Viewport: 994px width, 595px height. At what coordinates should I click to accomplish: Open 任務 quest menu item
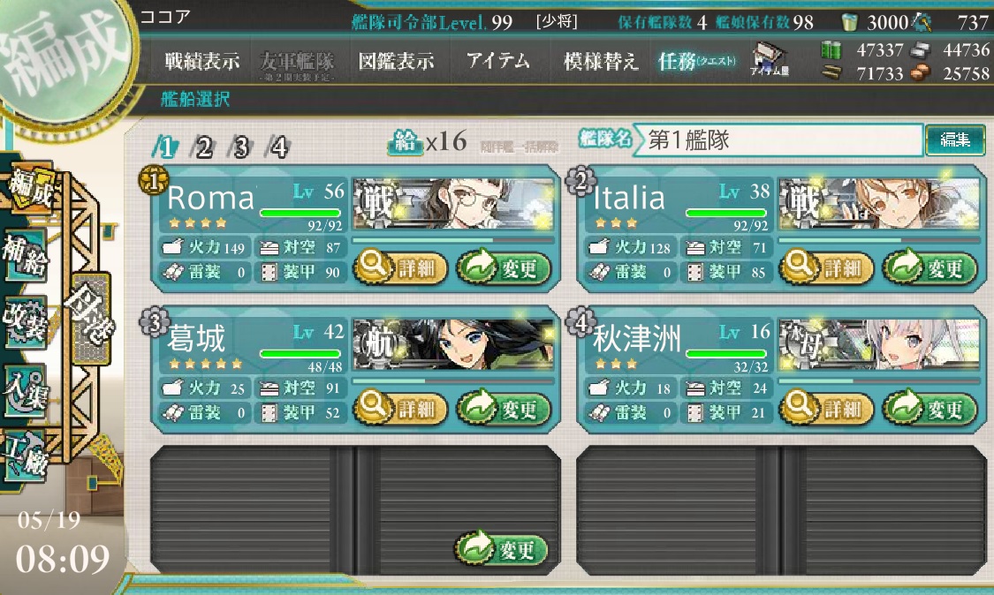tap(697, 62)
